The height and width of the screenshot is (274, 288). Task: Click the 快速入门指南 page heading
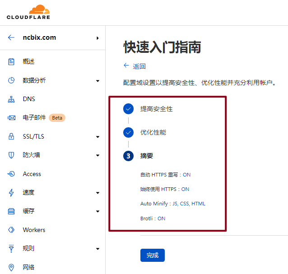(163, 47)
